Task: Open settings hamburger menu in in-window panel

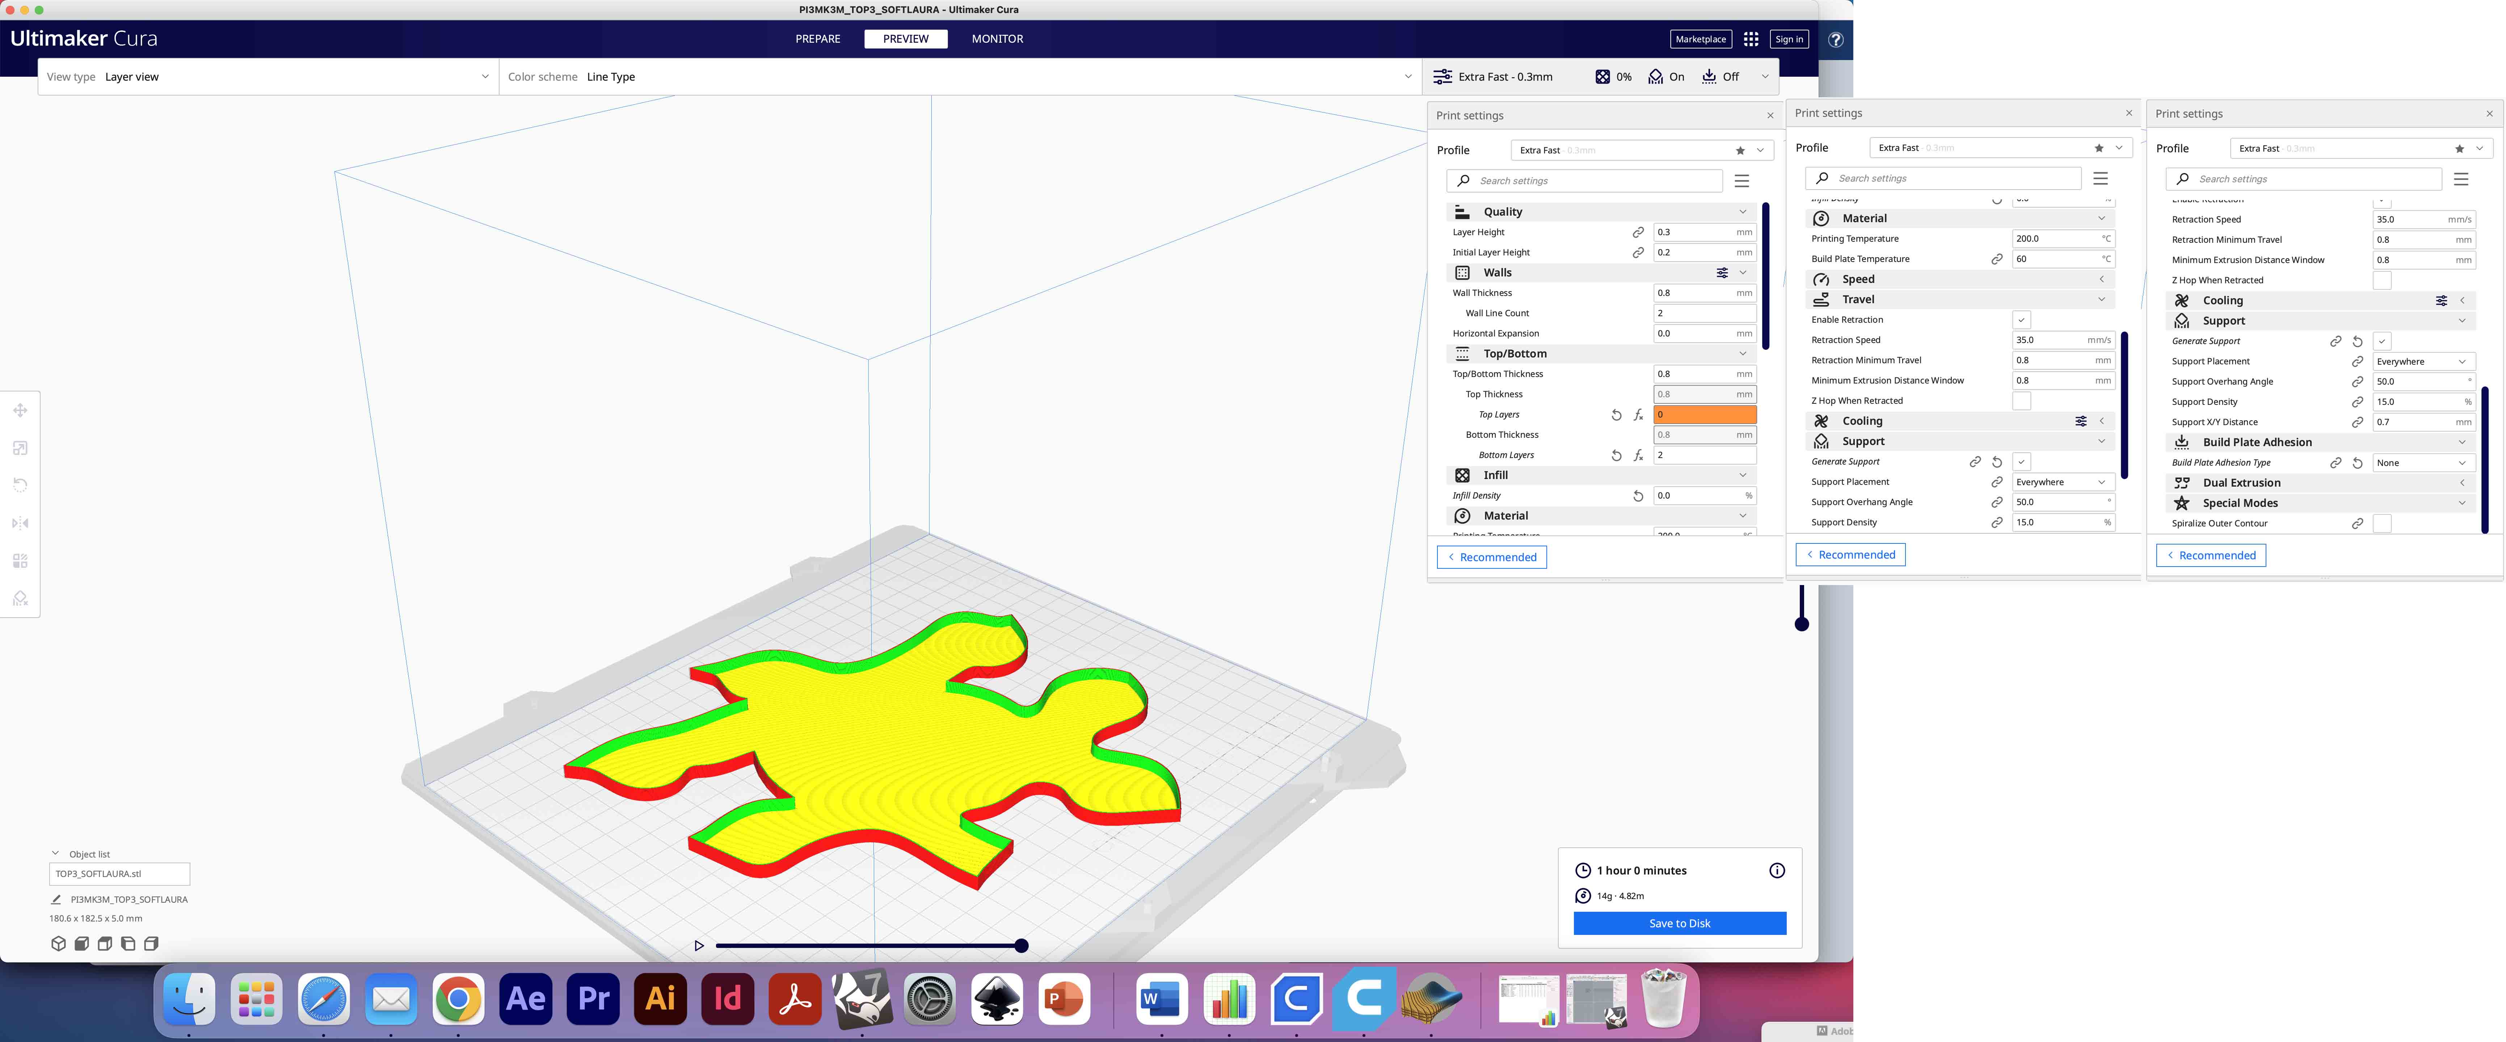Action: (1742, 181)
